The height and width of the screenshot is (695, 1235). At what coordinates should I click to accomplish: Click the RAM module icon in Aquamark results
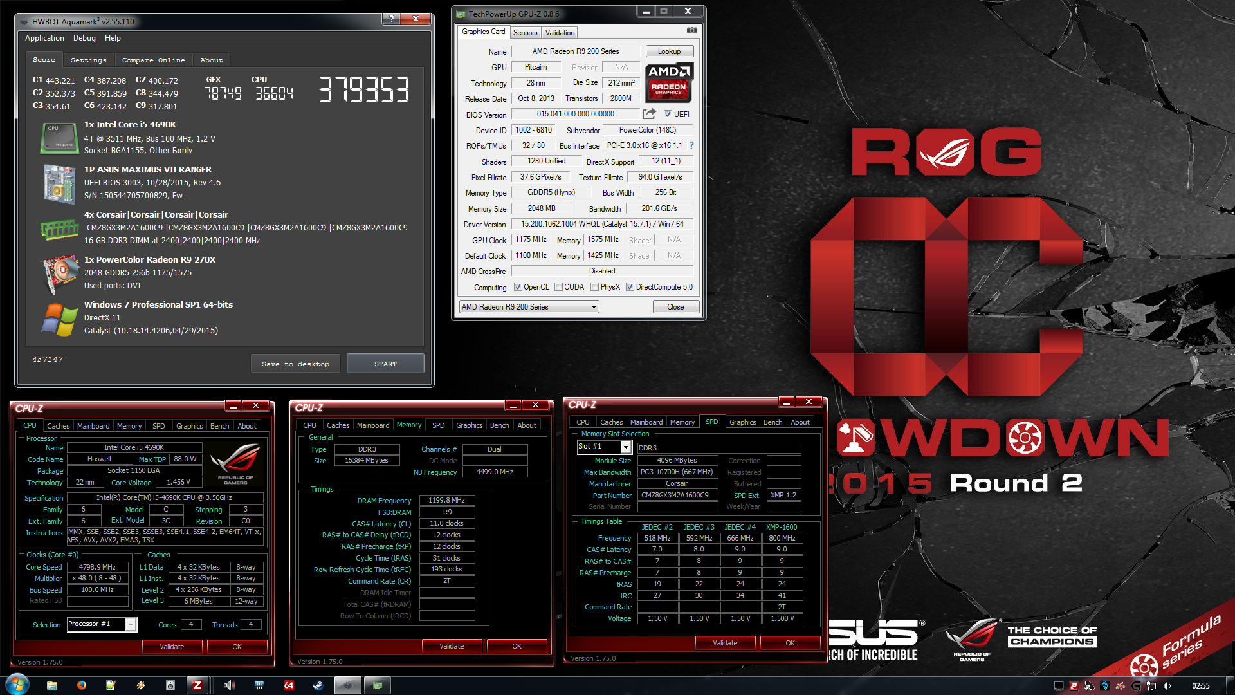tap(59, 229)
